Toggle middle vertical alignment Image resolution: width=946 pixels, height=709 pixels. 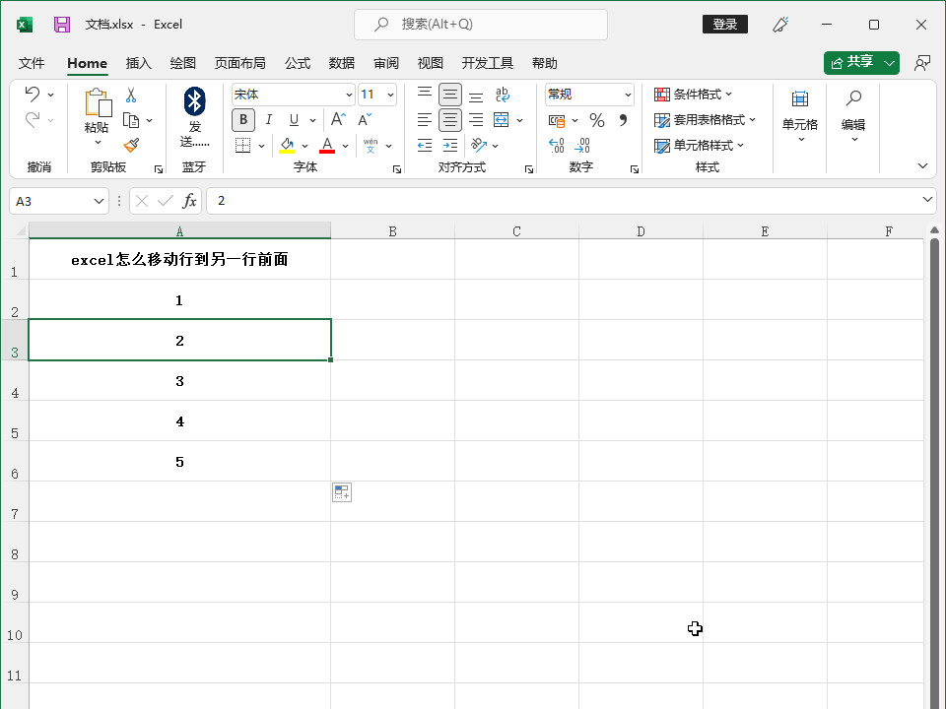coord(450,95)
